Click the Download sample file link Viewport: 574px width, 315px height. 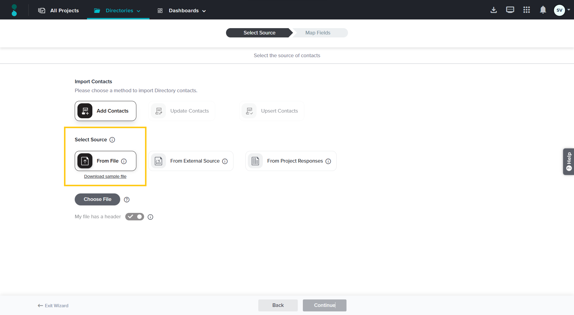pyautogui.click(x=105, y=177)
